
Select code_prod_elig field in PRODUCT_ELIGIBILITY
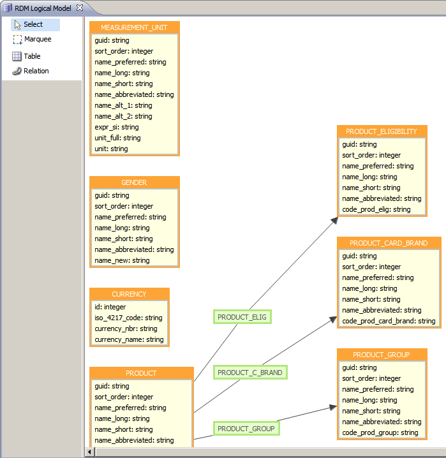[x=376, y=209]
